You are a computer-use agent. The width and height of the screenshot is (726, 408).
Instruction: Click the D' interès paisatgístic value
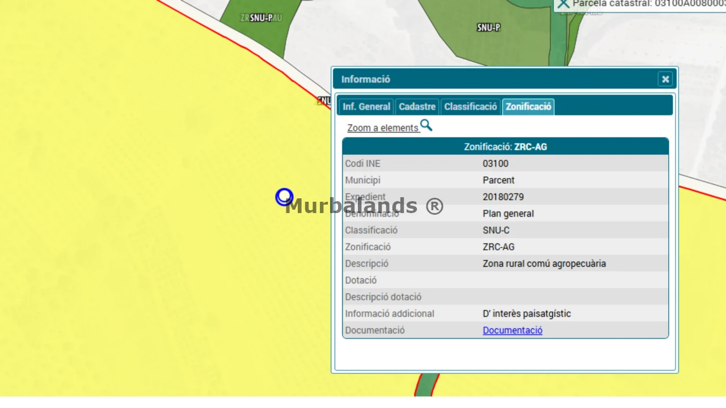[526, 314]
